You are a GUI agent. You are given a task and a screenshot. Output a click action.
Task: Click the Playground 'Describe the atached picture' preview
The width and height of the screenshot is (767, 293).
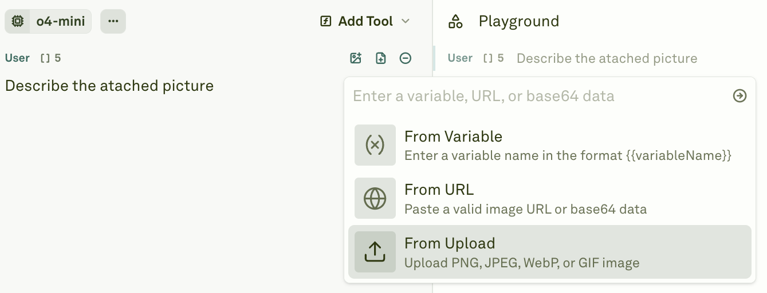607,58
